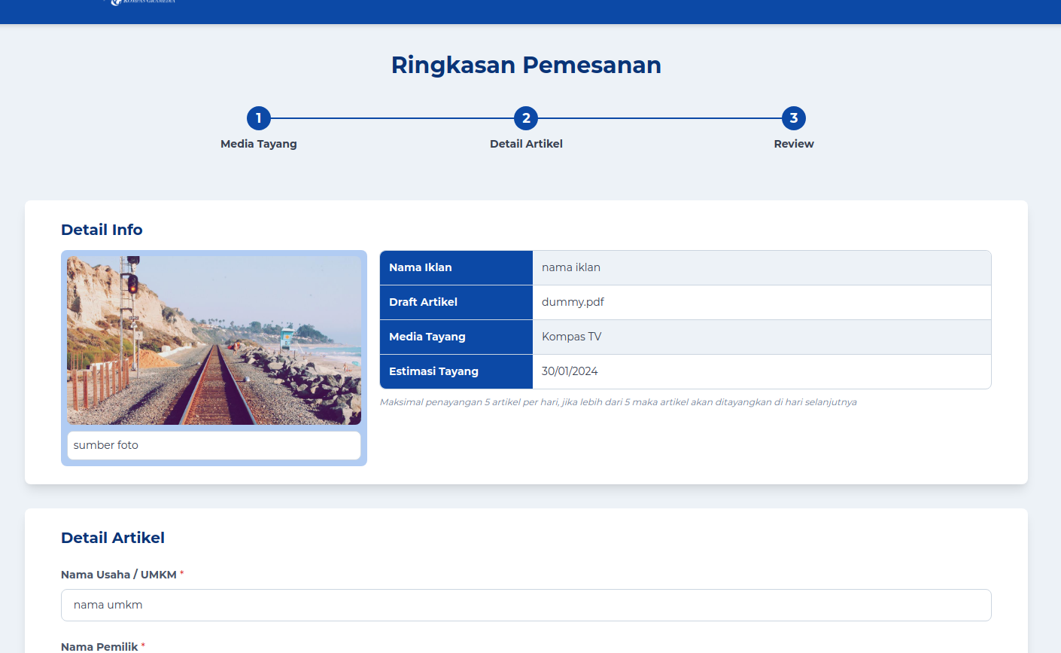1061x653 pixels.
Task: Click the Media Tayang row header in table
Action: (456, 337)
